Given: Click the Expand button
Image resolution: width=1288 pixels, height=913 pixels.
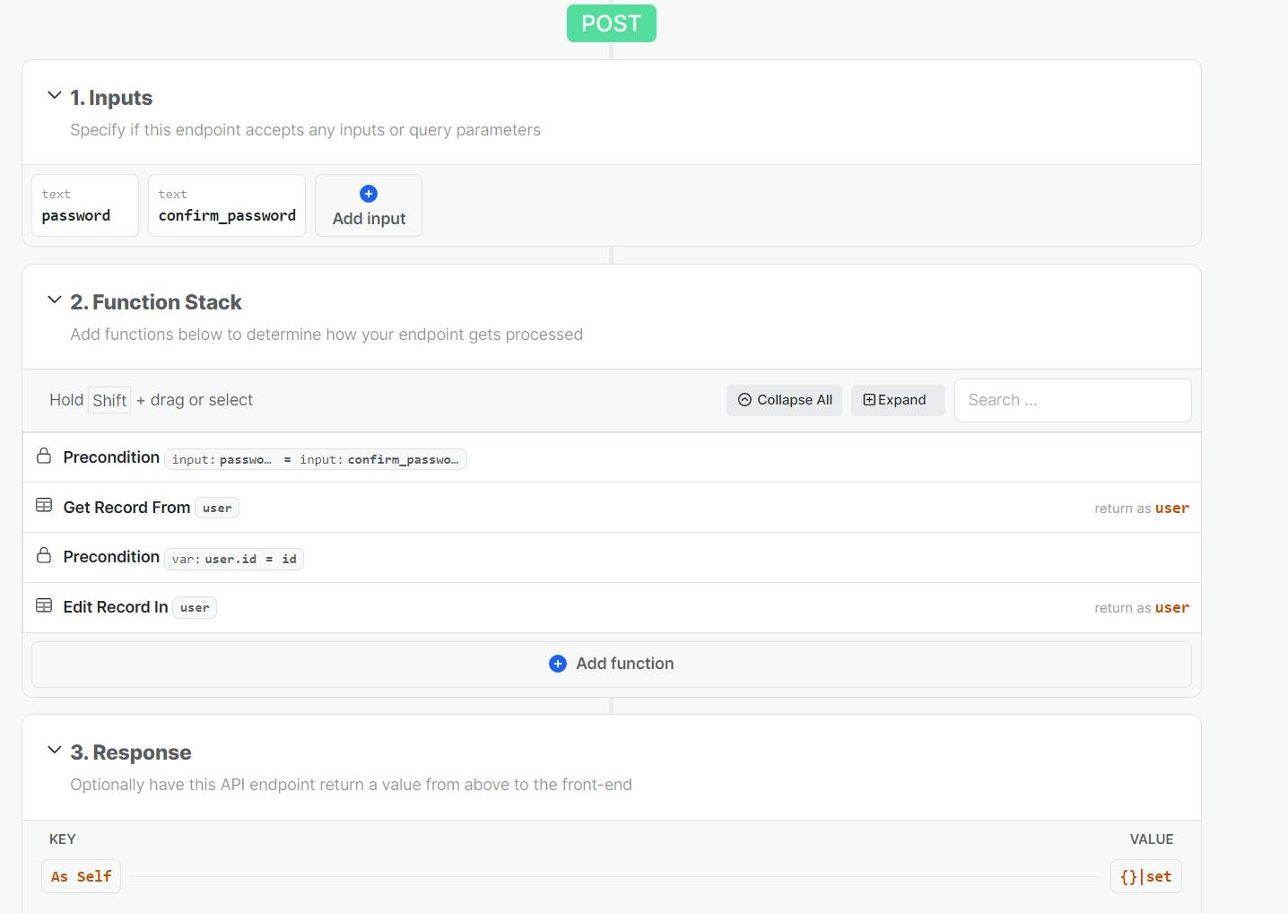Looking at the screenshot, I should coord(897,400).
